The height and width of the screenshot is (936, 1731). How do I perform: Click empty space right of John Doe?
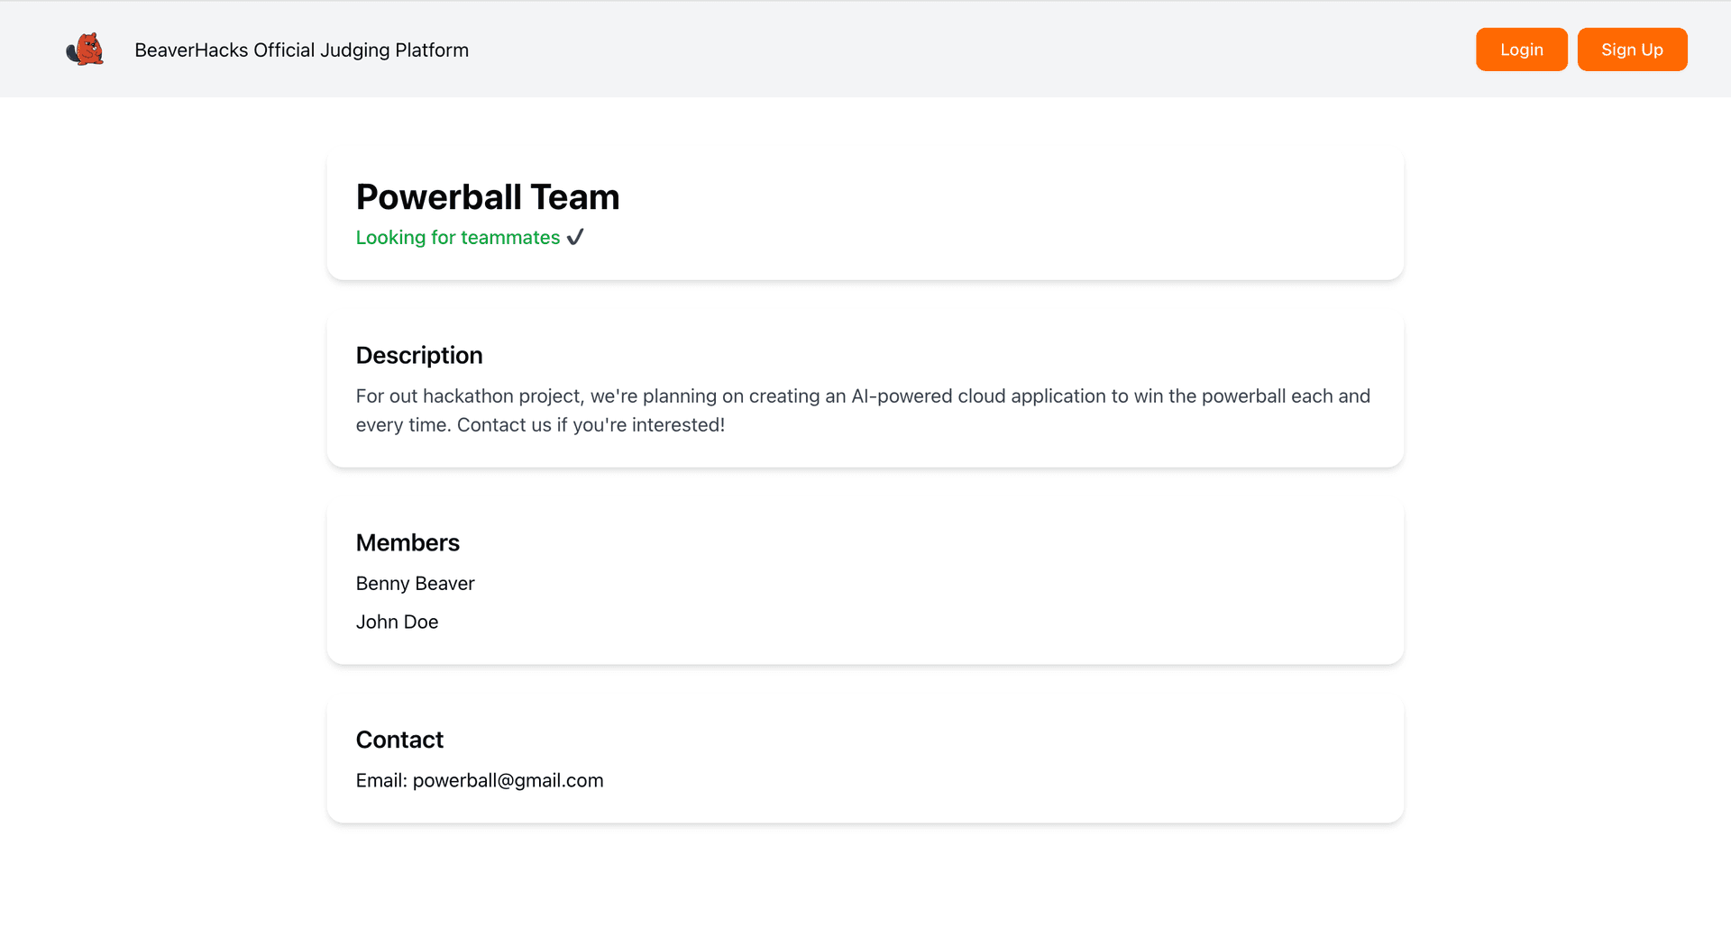[x=902, y=622]
